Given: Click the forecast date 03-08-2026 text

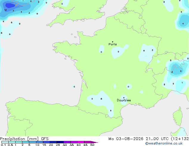Looking at the screenshot, I should 130,139.
